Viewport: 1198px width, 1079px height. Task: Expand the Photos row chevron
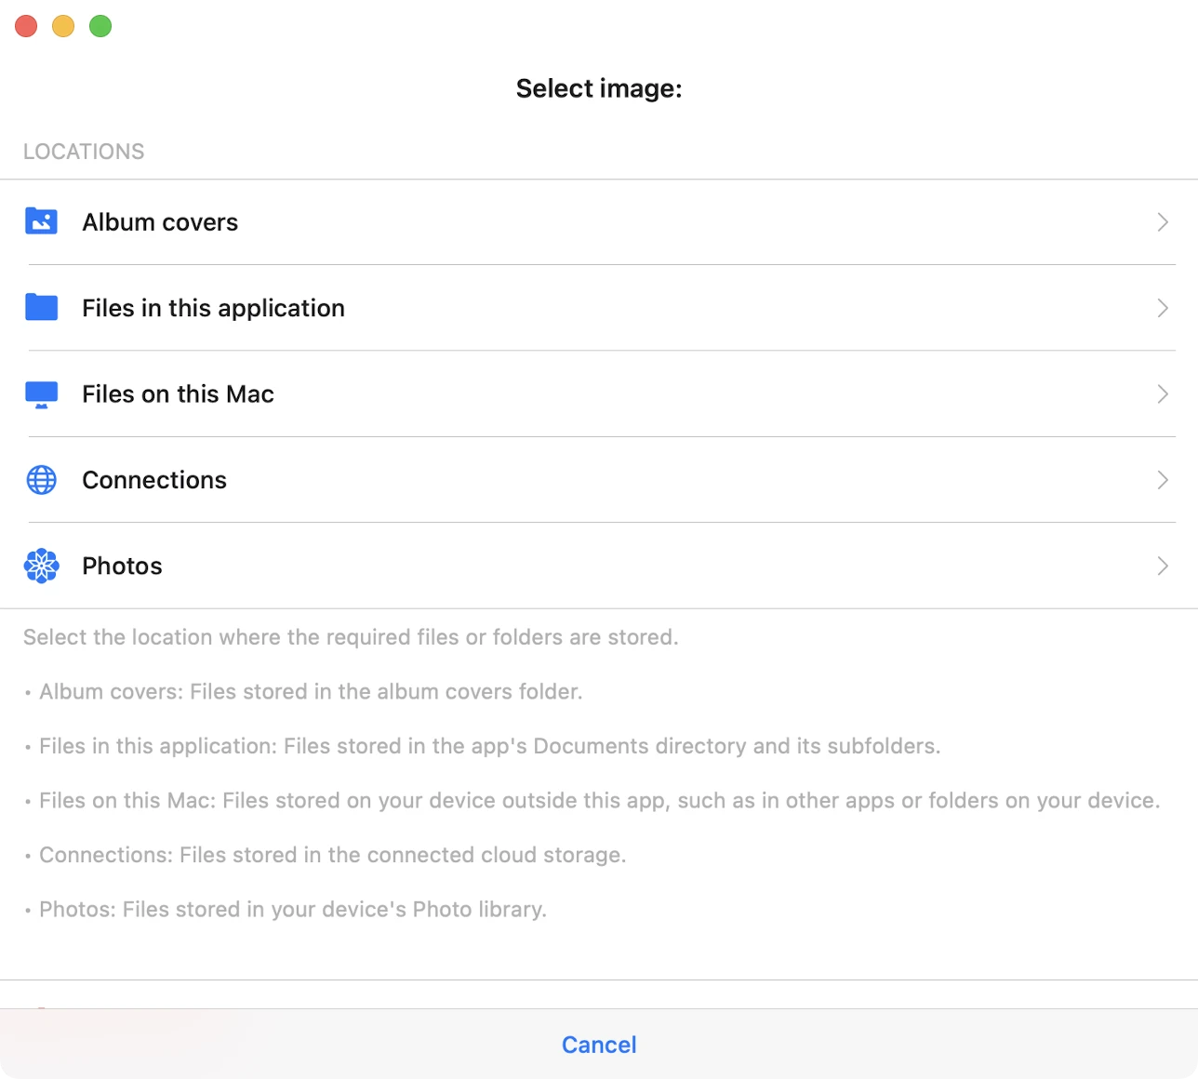coord(1163,566)
